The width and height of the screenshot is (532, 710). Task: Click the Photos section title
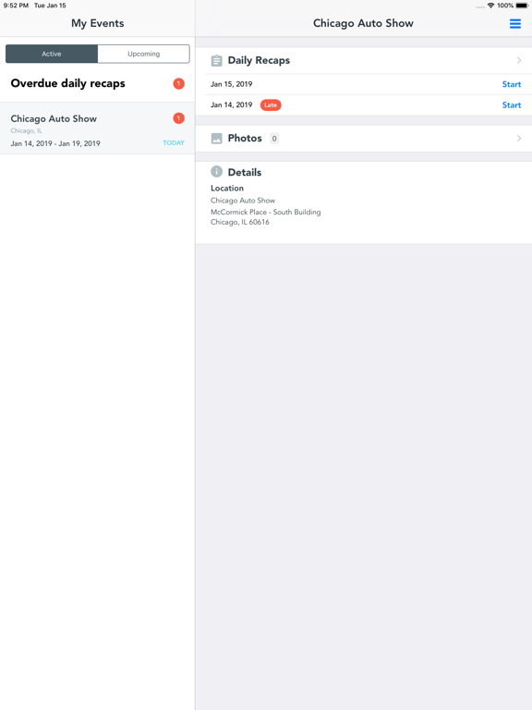[x=245, y=138]
